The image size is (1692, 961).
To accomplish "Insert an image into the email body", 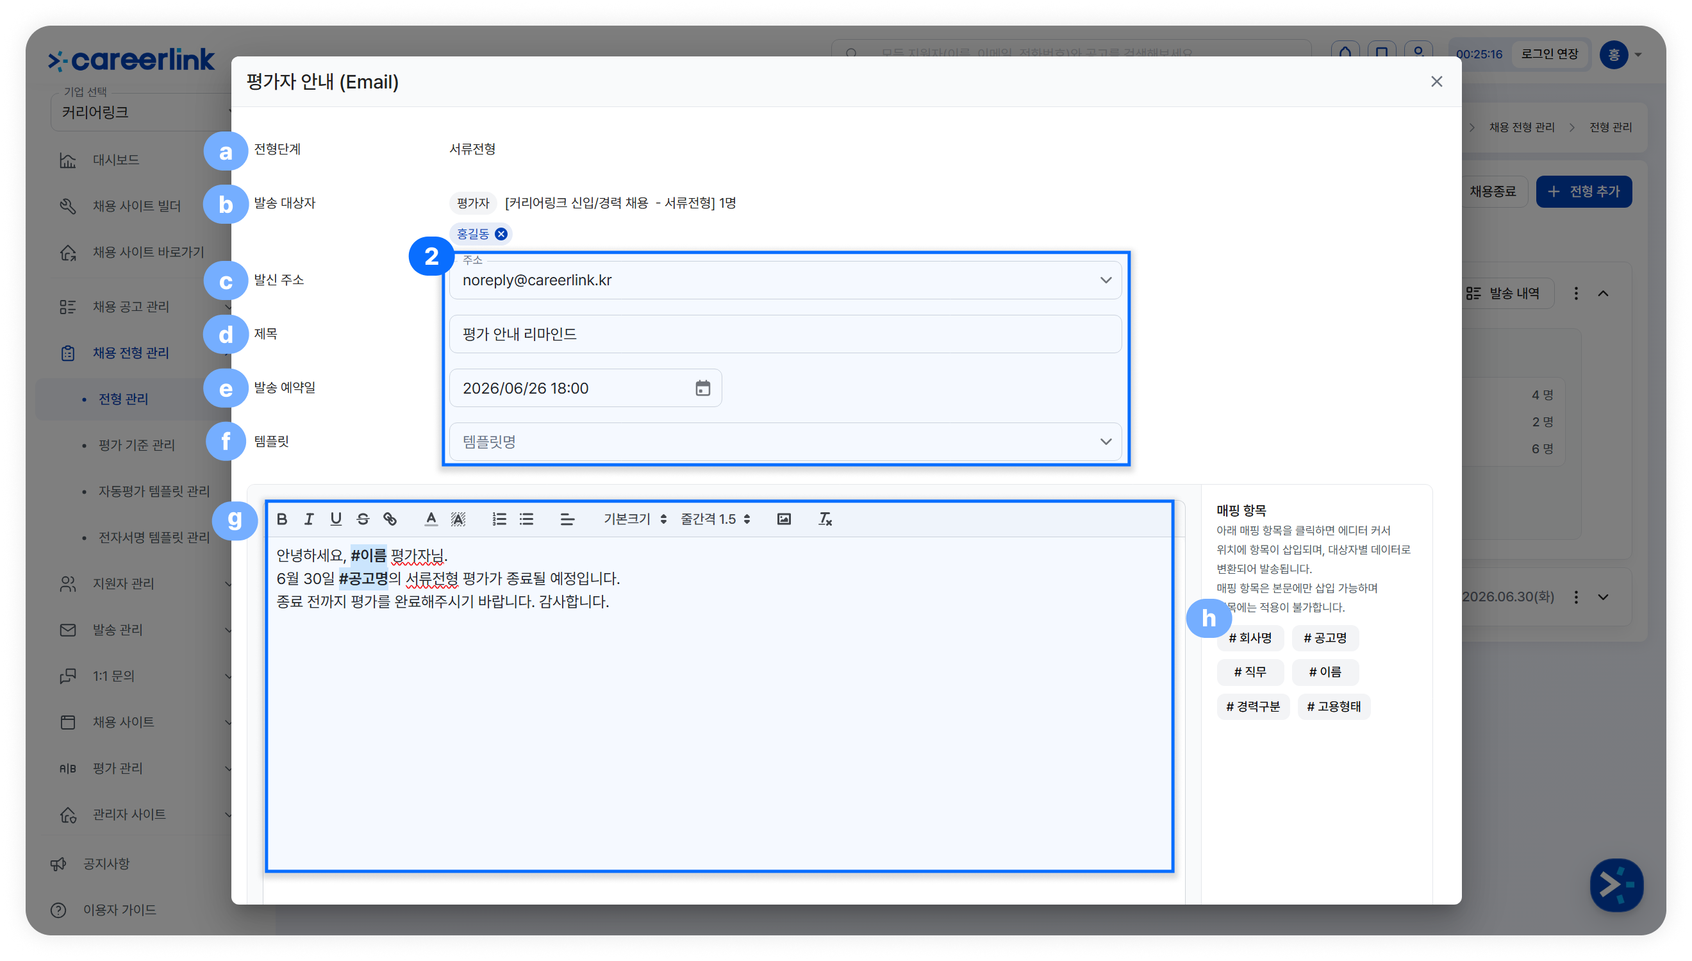I will 784,519.
